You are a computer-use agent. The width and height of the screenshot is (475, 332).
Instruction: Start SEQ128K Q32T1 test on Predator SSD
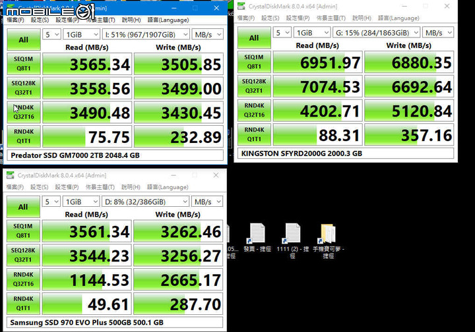(24, 88)
